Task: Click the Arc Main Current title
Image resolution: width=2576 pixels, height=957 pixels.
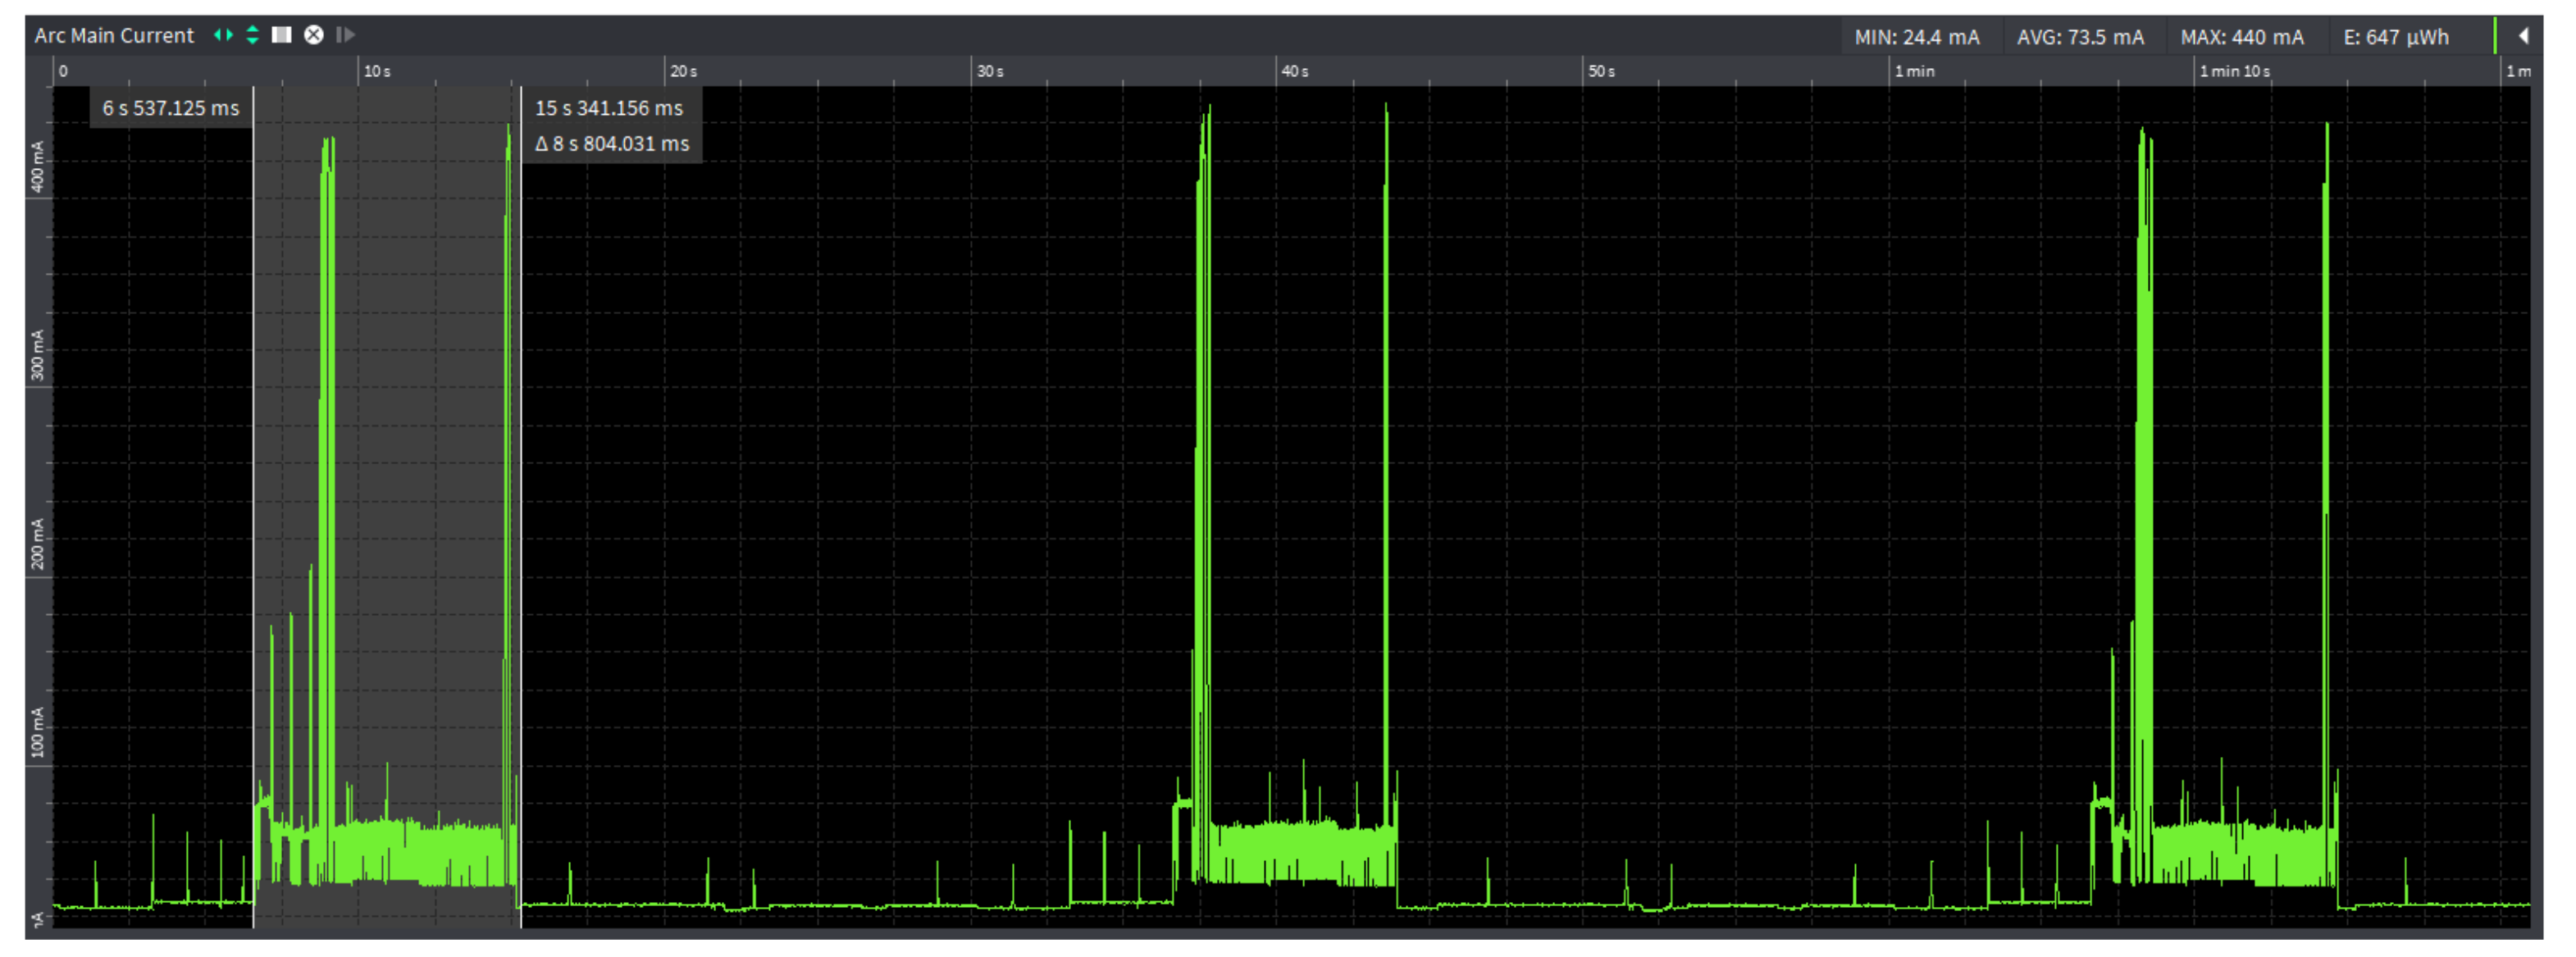Action: [x=114, y=35]
